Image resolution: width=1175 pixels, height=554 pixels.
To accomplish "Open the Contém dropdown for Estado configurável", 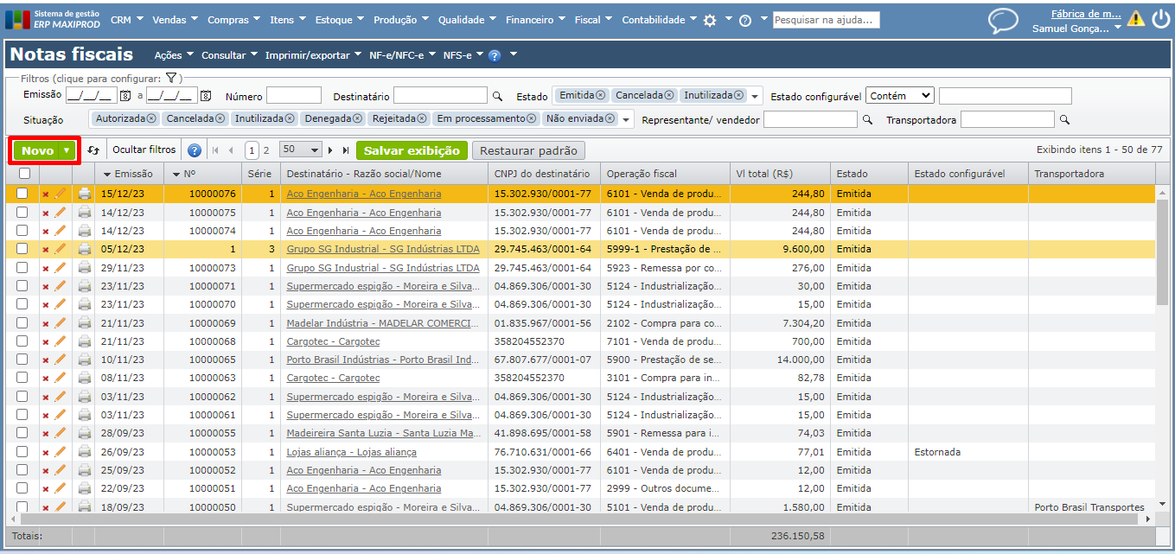I will [899, 96].
